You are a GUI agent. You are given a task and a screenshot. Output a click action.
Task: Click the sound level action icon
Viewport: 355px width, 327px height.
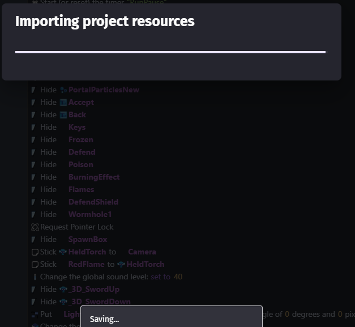coord(35,277)
